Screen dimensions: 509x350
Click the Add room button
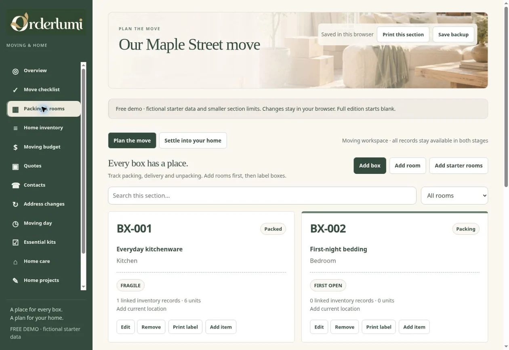pos(408,166)
